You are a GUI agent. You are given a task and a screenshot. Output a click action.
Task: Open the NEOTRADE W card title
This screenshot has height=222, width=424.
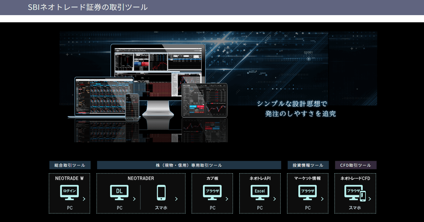[x=69, y=178]
